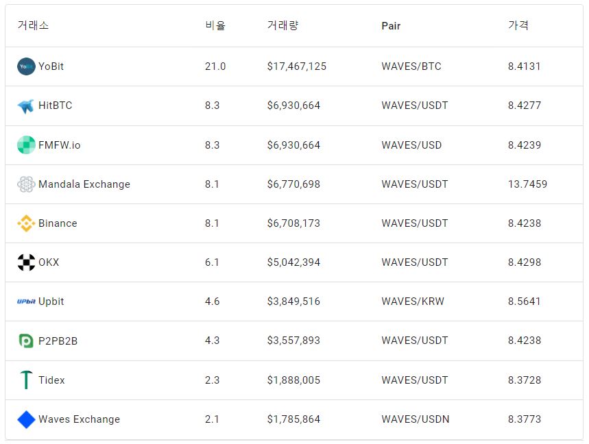Viewport: 589px width, 444px height.
Task: Click the FMFW.io green logo
Action: [26, 145]
